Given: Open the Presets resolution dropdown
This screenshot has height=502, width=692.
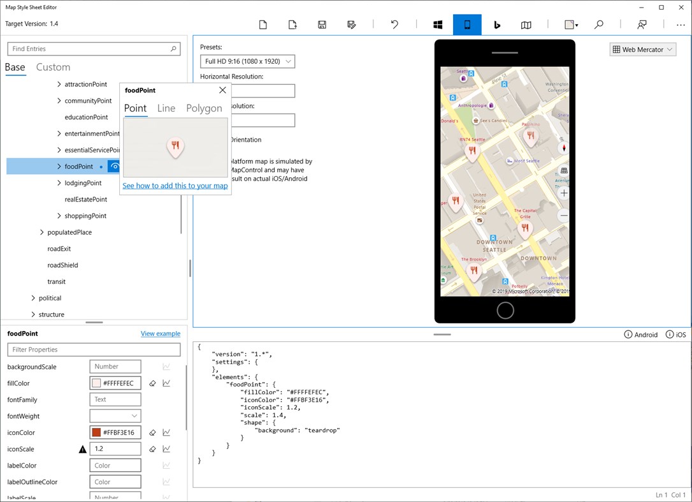Looking at the screenshot, I should 248,61.
